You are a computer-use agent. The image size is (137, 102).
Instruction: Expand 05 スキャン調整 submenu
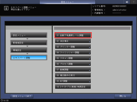[73, 58]
